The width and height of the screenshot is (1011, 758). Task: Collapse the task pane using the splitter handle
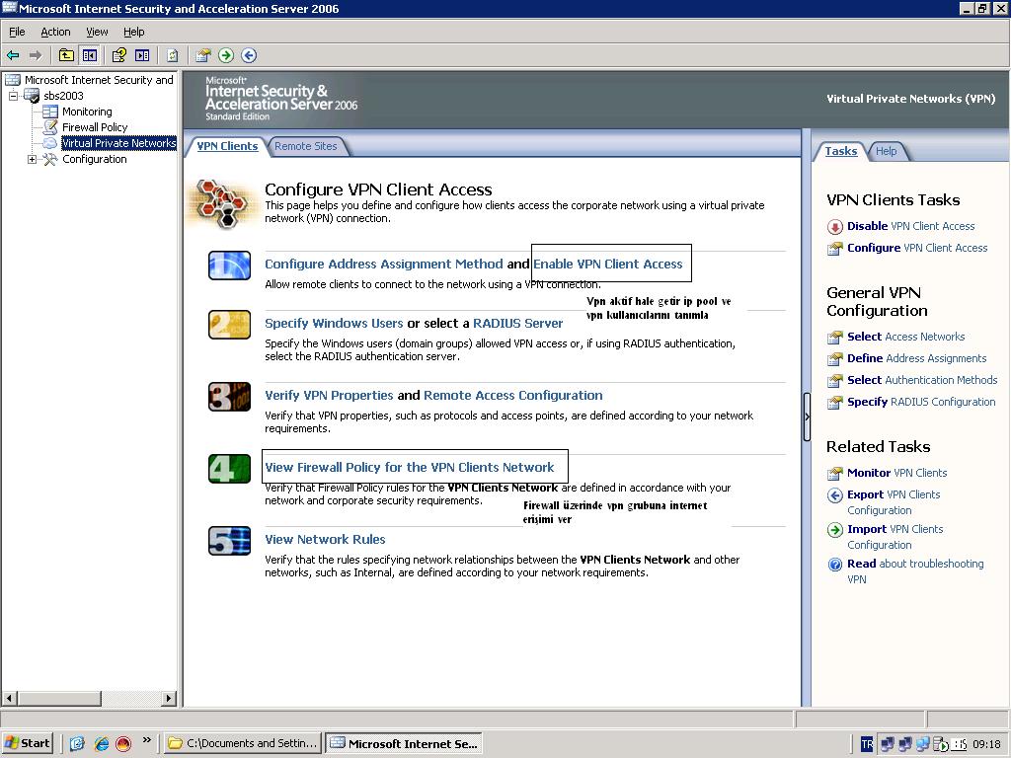pos(807,417)
